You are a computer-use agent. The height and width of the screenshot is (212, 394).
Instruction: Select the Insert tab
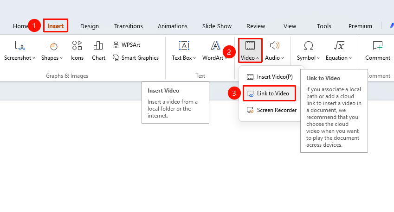point(56,26)
